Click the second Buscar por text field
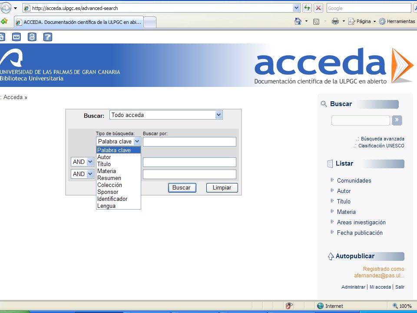Viewport: 417px width, 313px height. [189, 162]
